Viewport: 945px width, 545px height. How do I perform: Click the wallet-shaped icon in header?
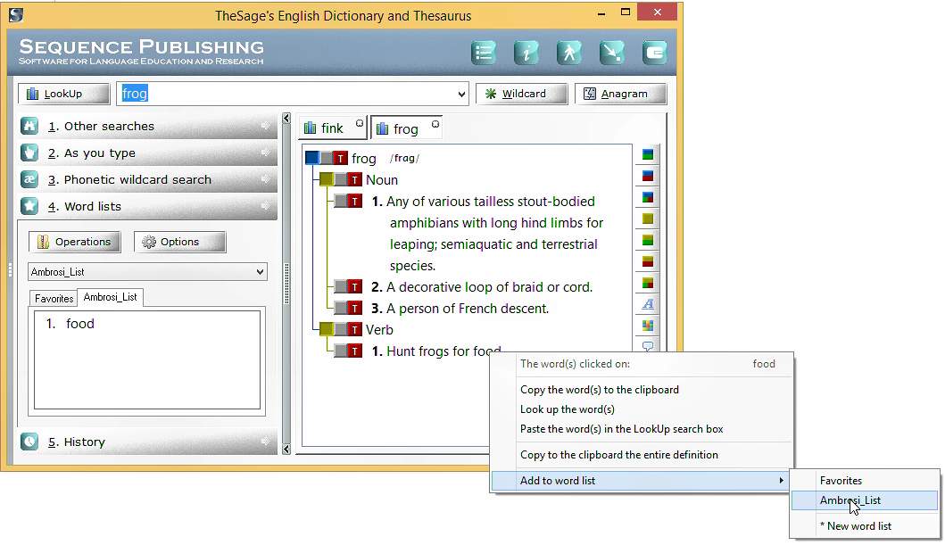(x=654, y=53)
